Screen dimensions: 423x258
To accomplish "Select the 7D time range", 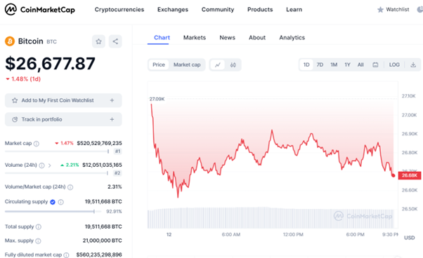I will [x=320, y=64].
